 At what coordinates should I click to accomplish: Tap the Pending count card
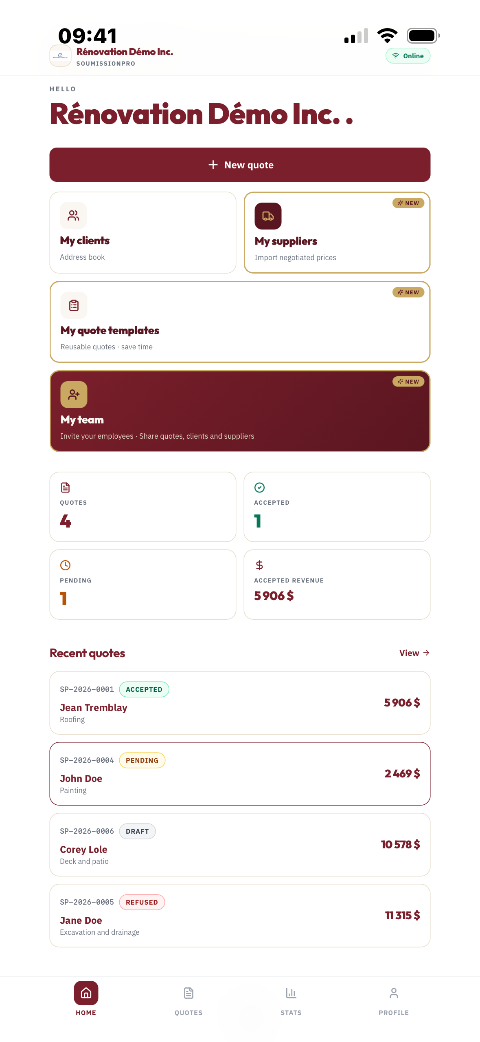143,585
